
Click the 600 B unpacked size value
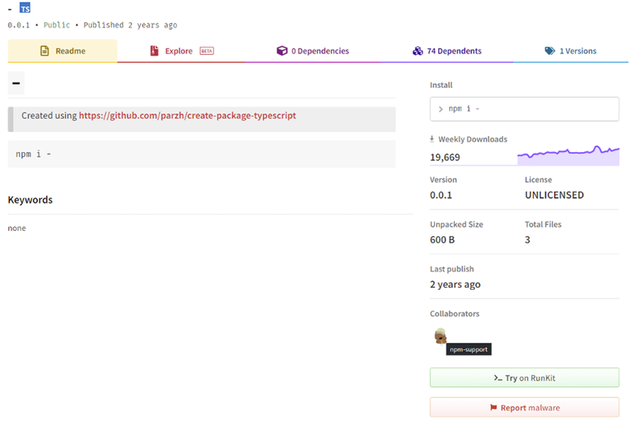pos(442,240)
